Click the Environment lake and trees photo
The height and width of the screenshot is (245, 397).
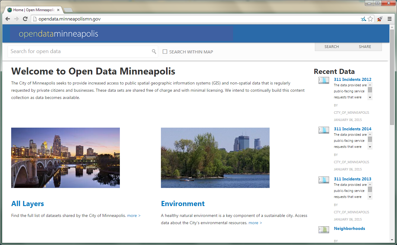215,158
